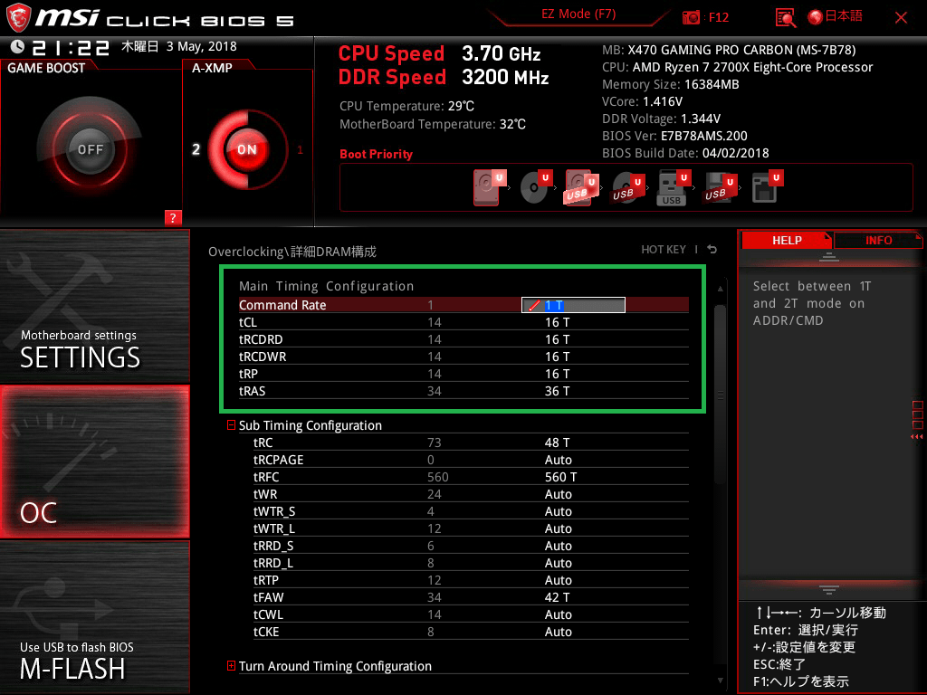This screenshot has width=927, height=695.
Task: Select the network boot device icon
Action: pyautogui.click(x=767, y=187)
